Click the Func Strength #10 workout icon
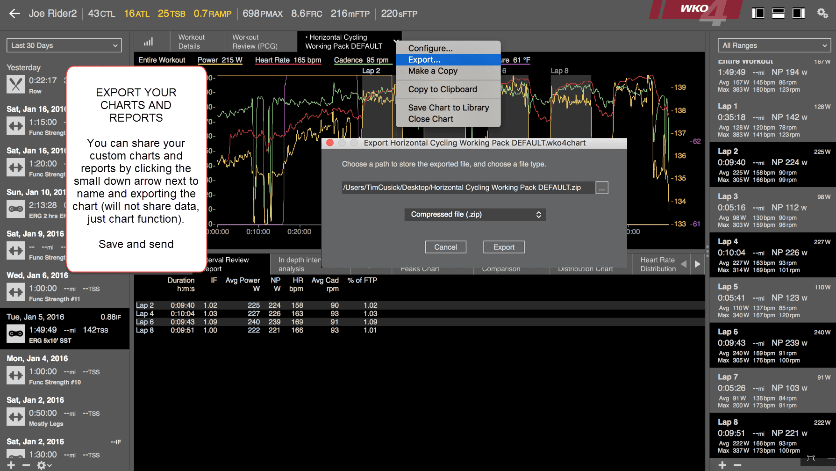Image resolution: width=836 pixels, height=471 pixels. 16,376
